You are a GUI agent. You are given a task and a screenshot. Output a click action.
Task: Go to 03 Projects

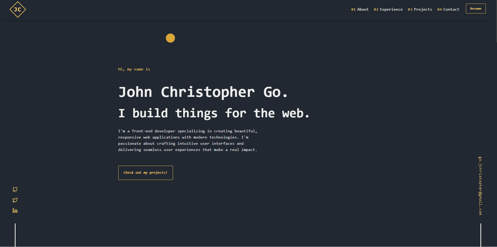pyautogui.click(x=420, y=9)
